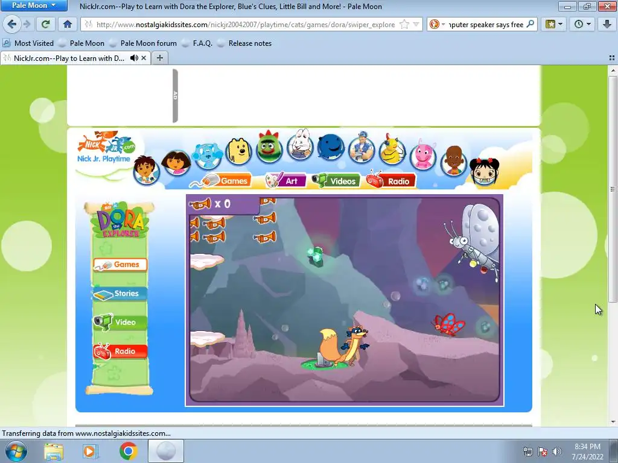Click the tab groups grid icon
The image size is (618, 463).
coord(612,58)
